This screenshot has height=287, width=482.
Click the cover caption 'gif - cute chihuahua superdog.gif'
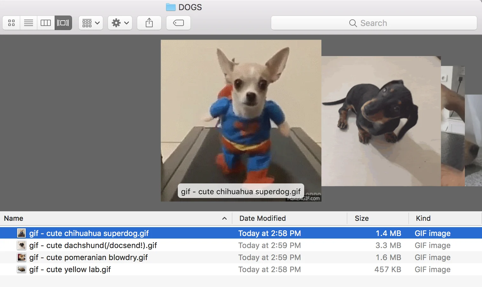point(241,191)
